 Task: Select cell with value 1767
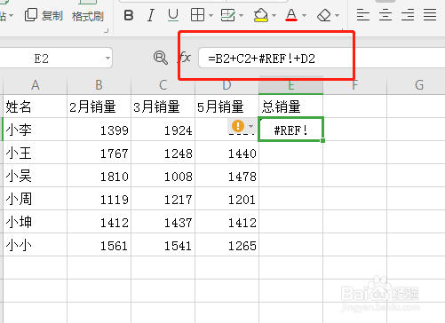[x=99, y=153]
